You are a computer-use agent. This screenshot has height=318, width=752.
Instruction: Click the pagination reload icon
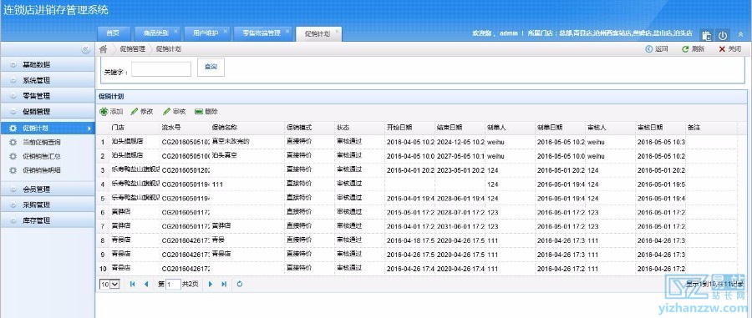click(x=239, y=284)
